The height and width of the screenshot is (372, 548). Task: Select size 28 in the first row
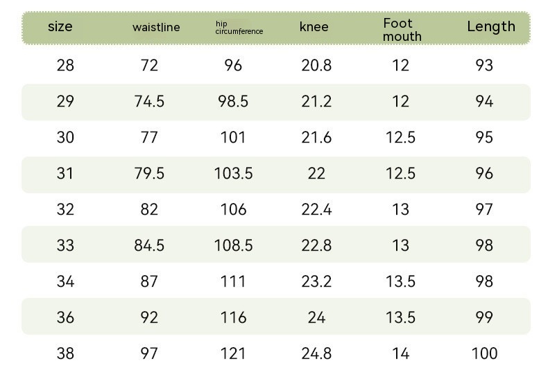[65, 66]
